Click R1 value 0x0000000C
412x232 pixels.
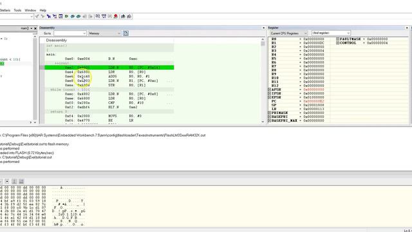314,43
